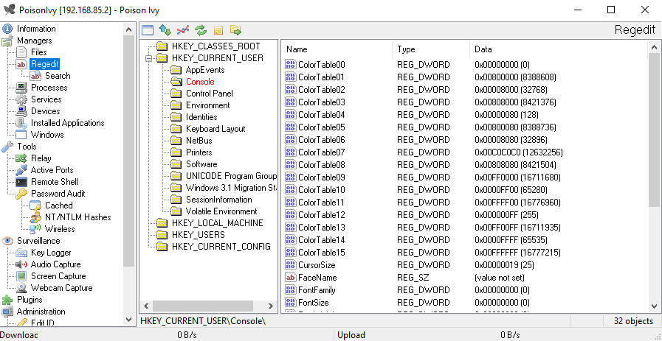Image resolution: width=662 pixels, height=341 pixels.
Task: Select NT/NTLM Hashes under Password Audit
Action: (77, 217)
